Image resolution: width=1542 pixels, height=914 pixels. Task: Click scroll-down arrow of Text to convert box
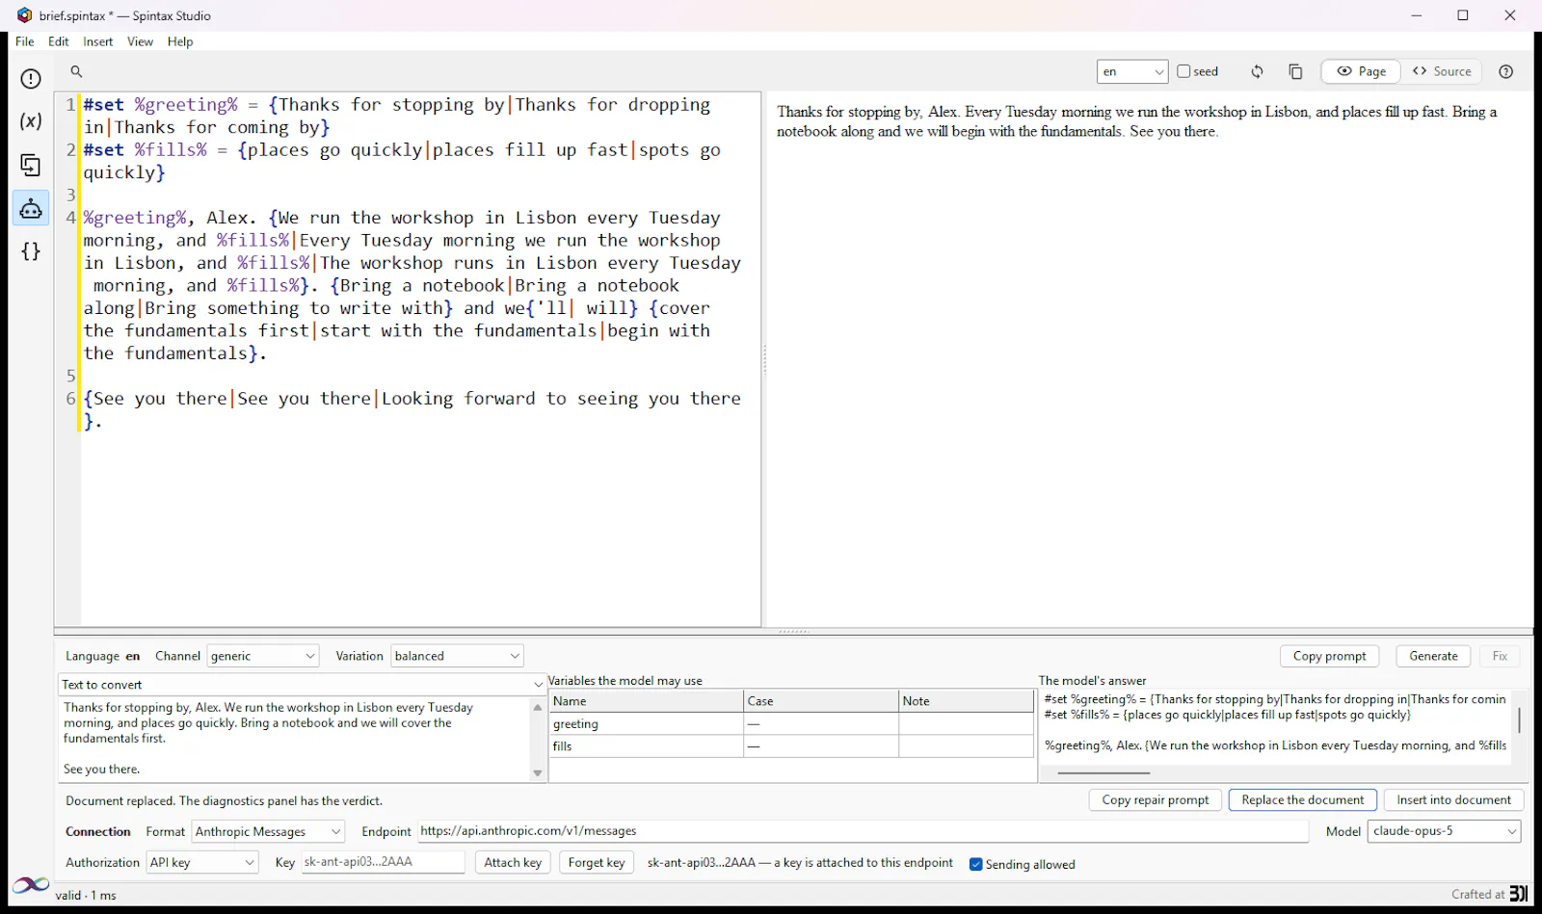538,773
